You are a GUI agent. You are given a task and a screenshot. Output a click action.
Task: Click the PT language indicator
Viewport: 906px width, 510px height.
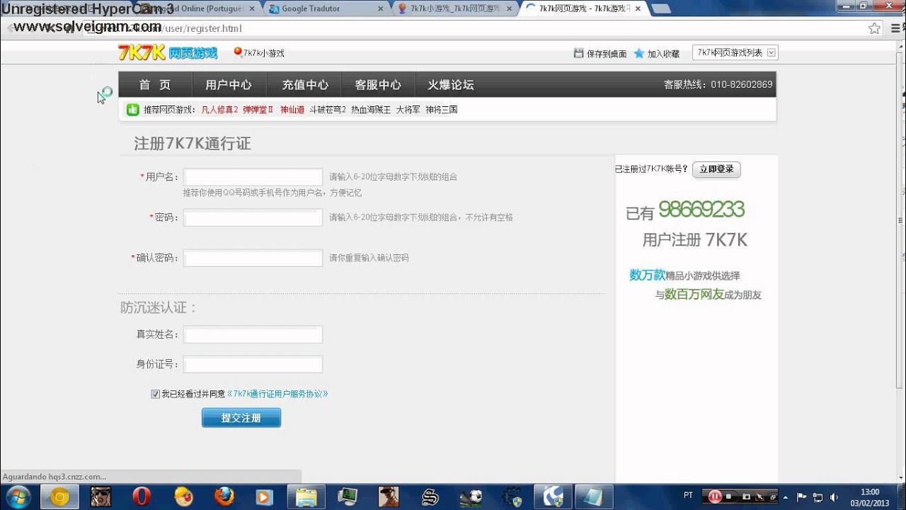[x=689, y=495]
